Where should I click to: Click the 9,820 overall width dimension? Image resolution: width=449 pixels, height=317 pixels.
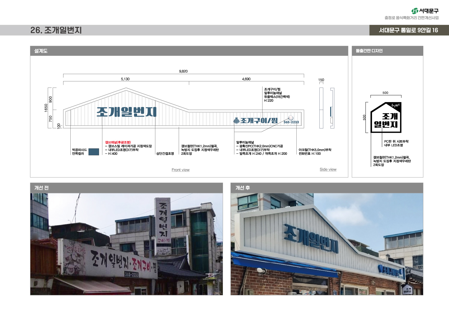[x=183, y=71]
